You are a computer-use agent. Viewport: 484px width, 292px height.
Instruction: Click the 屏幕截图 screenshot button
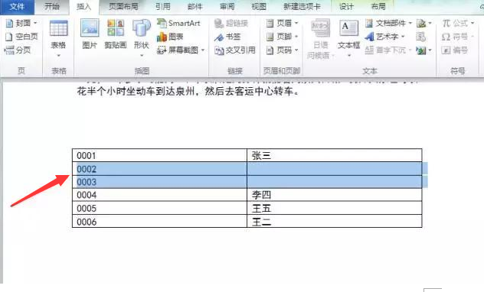181,50
